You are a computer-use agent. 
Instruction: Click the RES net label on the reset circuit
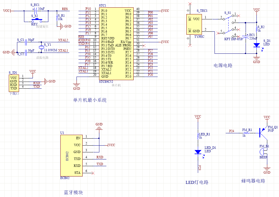click(65, 9)
